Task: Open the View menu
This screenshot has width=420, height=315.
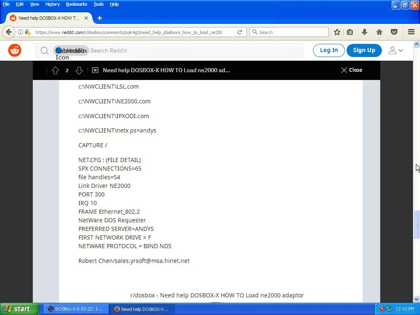Action: coord(34,4)
